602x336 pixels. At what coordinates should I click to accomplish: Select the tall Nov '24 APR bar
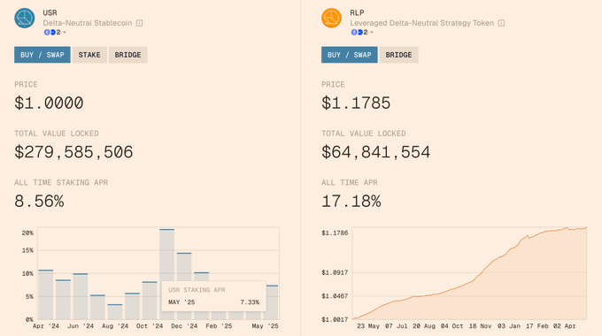coord(167,274)
